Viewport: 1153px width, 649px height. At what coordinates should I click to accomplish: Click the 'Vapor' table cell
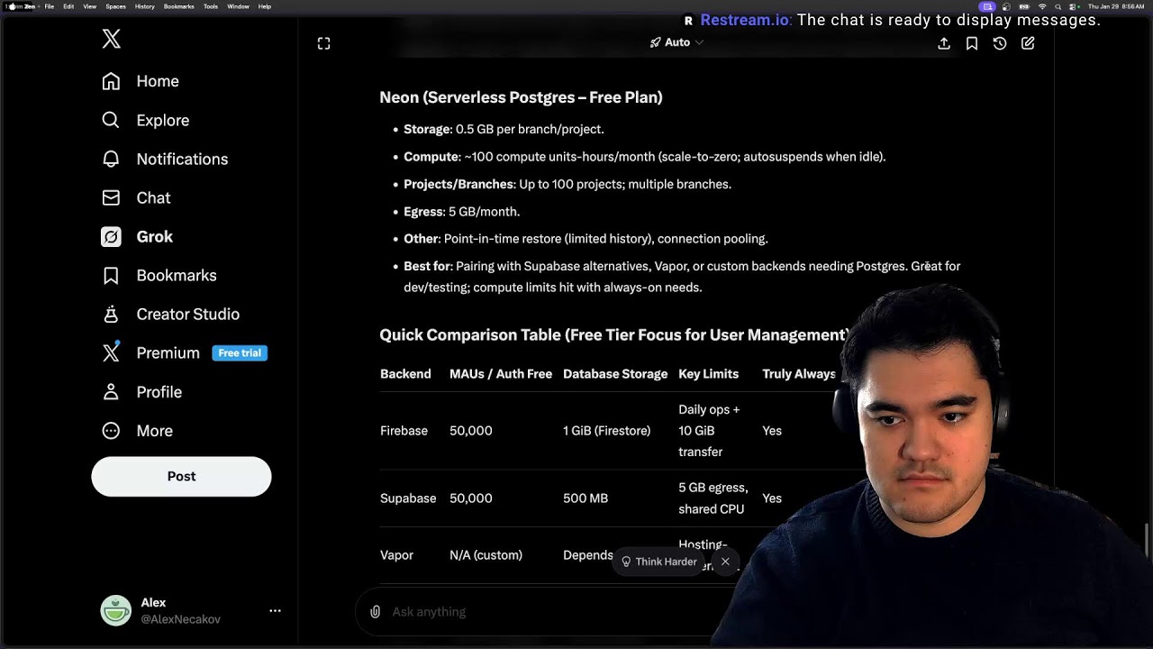pyautogui.click(x=396, y=554)
